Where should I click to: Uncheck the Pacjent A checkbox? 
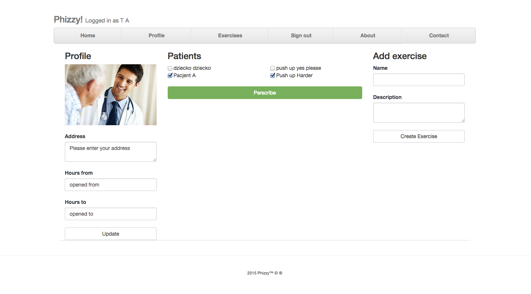(x=170, y=76)
